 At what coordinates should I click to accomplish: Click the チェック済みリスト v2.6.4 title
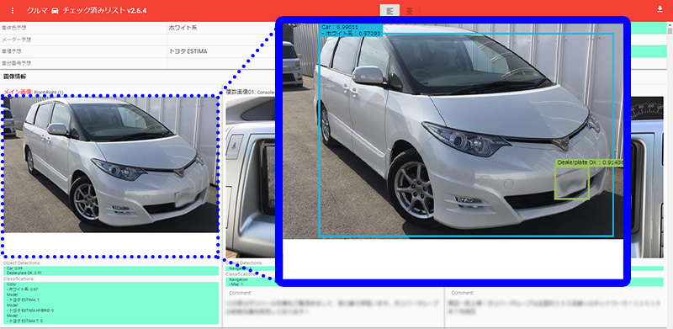pyautogui.click(x=104, y=10)
